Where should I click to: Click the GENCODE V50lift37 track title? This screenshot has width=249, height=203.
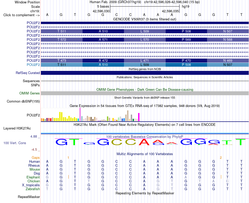(145, 19)
